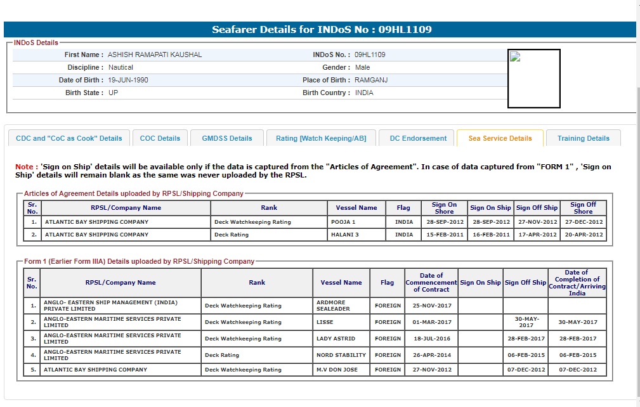Click the INDoS No. value 09HL1109
The width and height of the screenshot is (640, 407).
point(370,55)
